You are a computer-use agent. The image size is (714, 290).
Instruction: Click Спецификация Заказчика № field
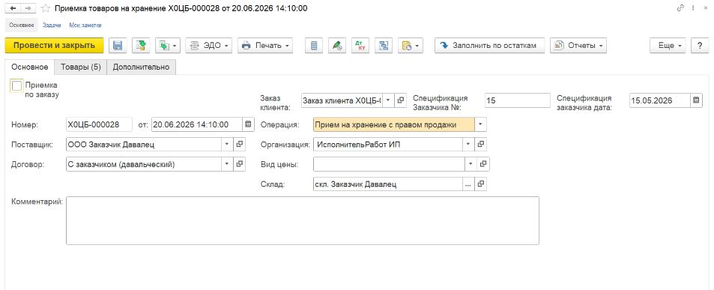click(518, 100)
